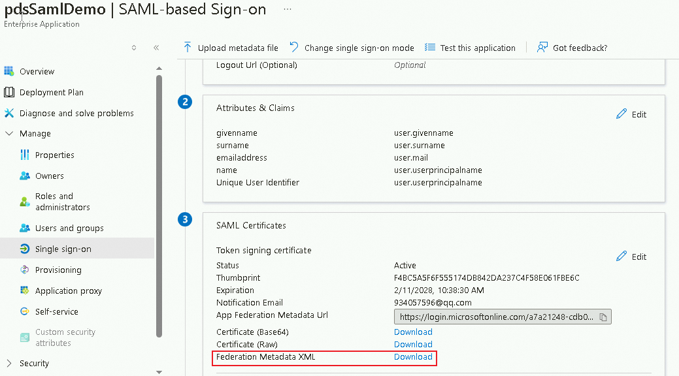
Task: Open the ellipsis more options menu
Action: click(x=288, y=9)
